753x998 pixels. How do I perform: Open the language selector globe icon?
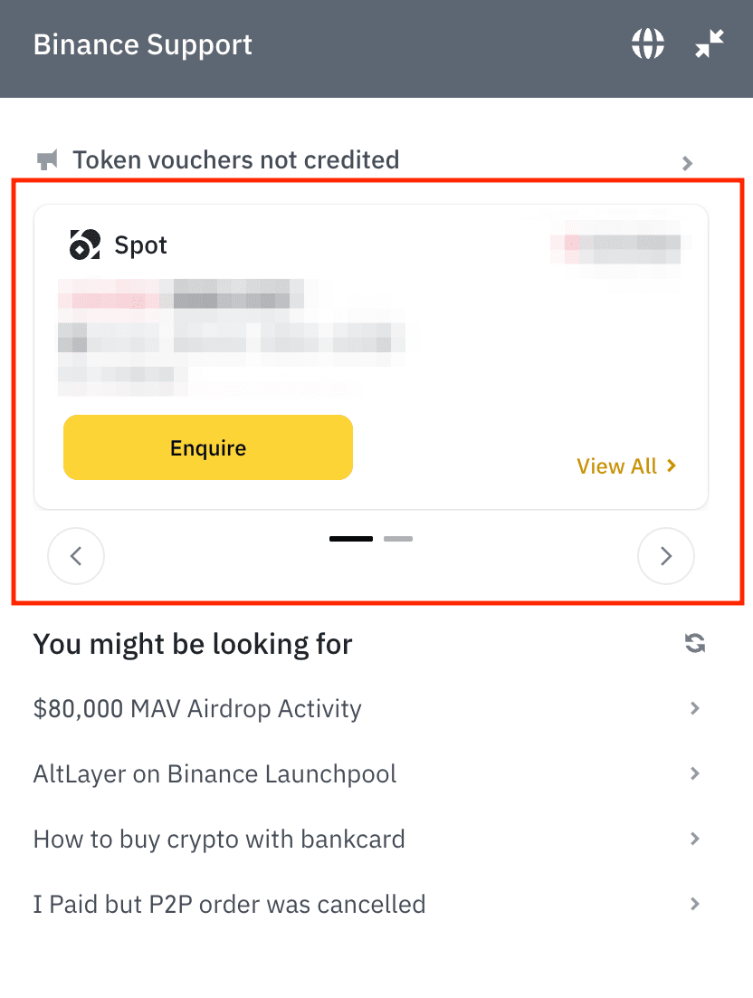click(648, 43)
